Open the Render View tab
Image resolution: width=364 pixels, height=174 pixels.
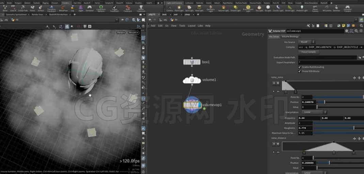pos(37,14)
